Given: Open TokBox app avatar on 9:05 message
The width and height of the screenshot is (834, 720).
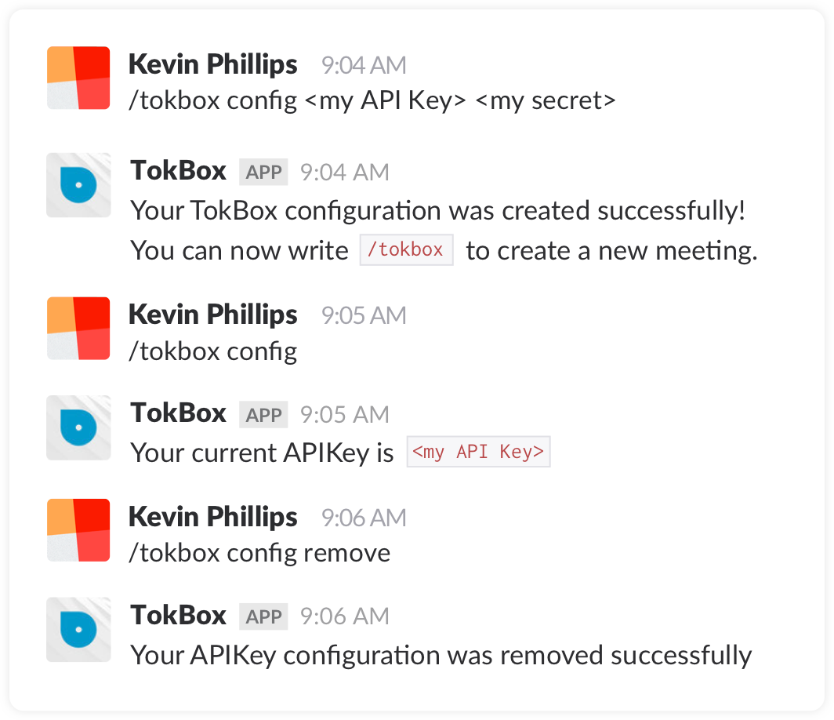Looking at the screenshot, I should 78,428.
